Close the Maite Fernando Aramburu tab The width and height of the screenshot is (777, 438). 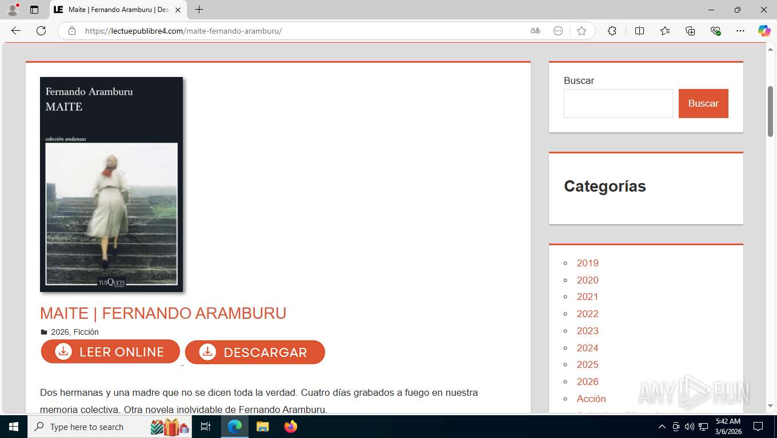pos(178,10)
